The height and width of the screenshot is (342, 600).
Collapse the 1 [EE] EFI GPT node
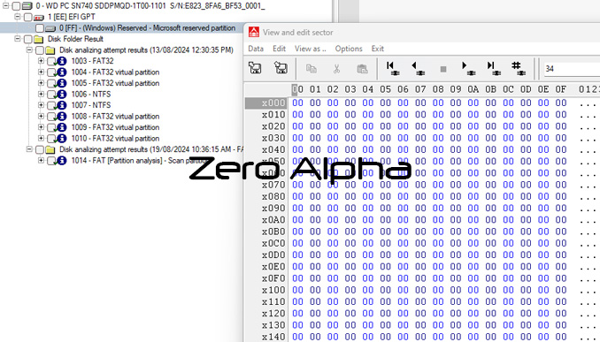[x=17, y=17]
